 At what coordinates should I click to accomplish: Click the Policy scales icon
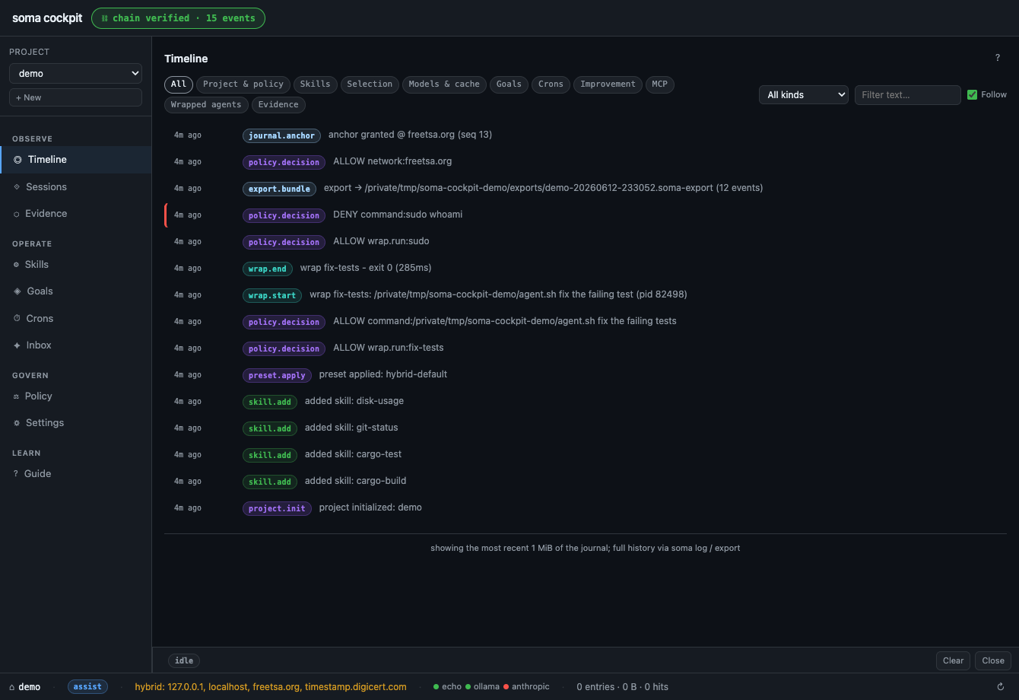[x=17, y=396]
